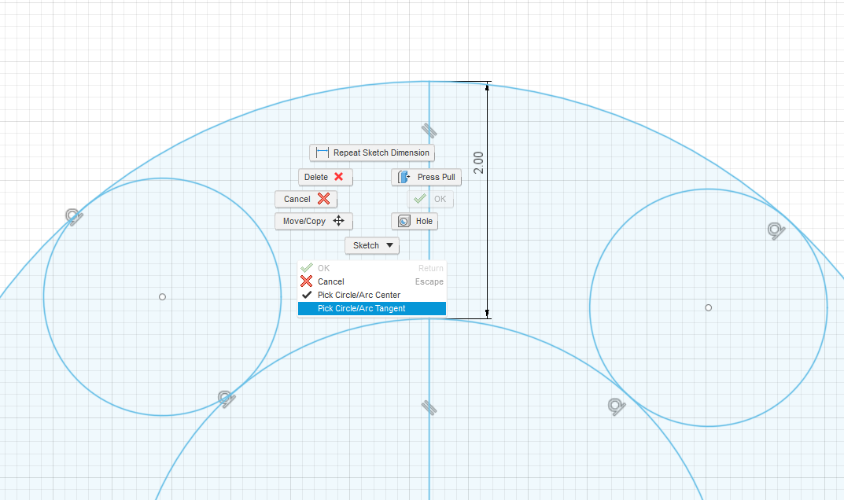Click Cancel in the OK/Cancel options list
The image size is (844, 500).
click(x=330, y=281)
